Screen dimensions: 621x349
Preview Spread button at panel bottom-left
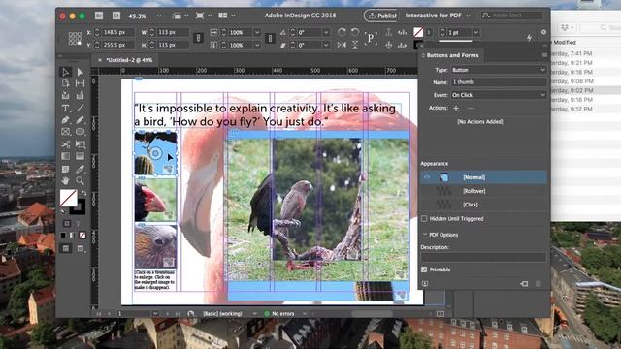tap(425, 284)
